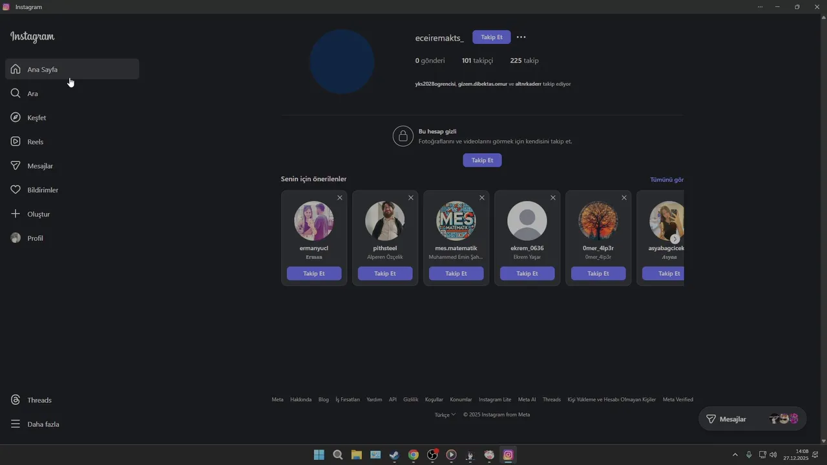Open Mesajlar icon in left sidebar

coord(16,166)
